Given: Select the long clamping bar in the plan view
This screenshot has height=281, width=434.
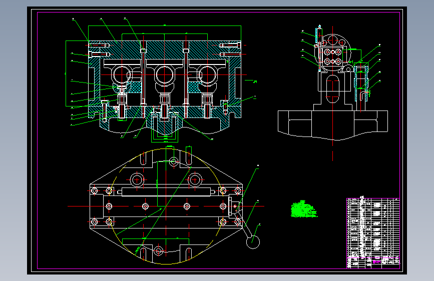Looking at the screenshot, I should (x=166, y=191).
